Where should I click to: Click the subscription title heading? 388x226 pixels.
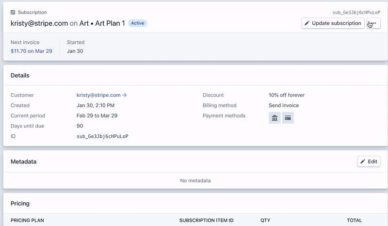pyautogui.click(x=68, y=23)
